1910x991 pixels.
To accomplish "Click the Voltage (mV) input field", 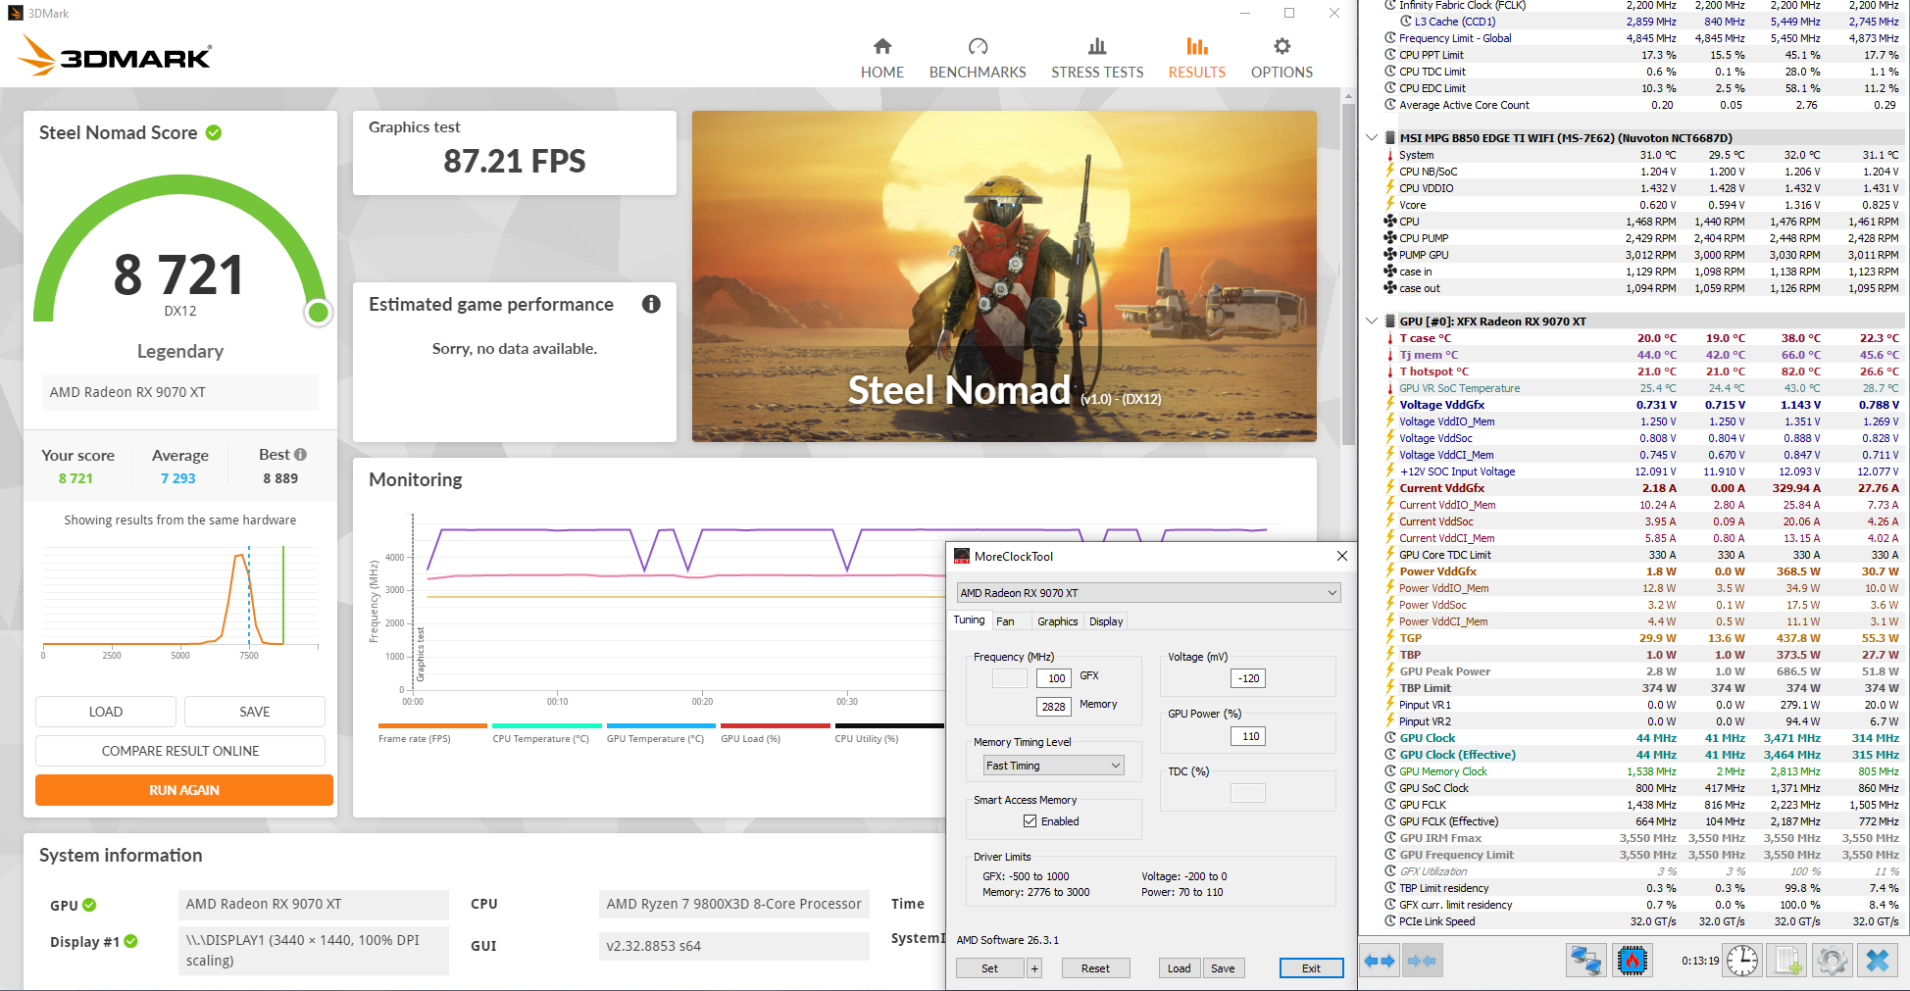I will point(1248,678).
